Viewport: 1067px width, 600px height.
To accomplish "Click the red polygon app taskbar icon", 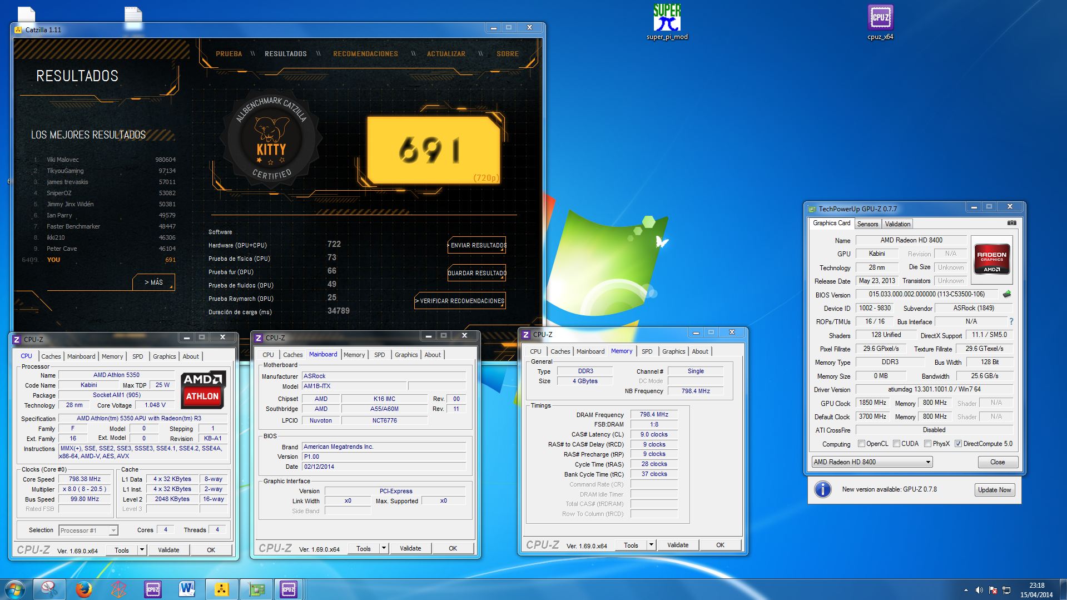I will pyautogui.click(x=118, y=589).
